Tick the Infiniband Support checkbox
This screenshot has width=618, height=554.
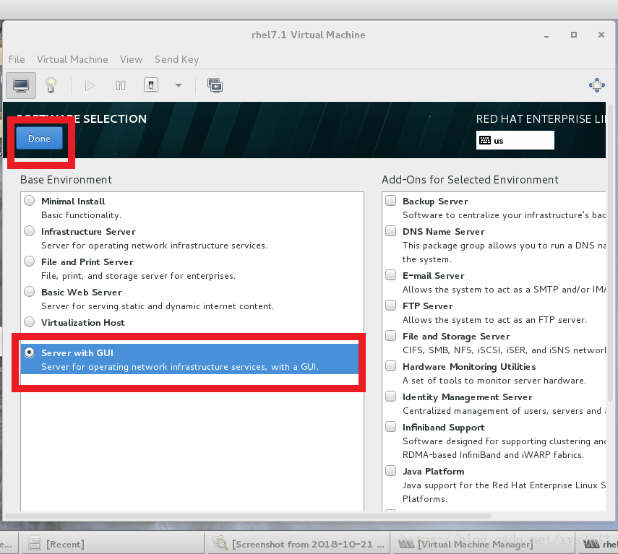pyautogui.click(x=390, y=427)
